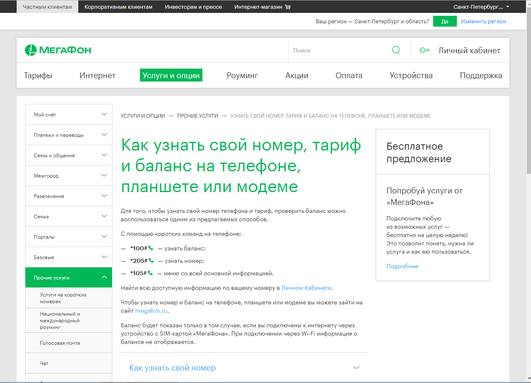Screen dimensions: 531x383
Task: Open the Интернет-магазин tab
Action: click(262, 7)
